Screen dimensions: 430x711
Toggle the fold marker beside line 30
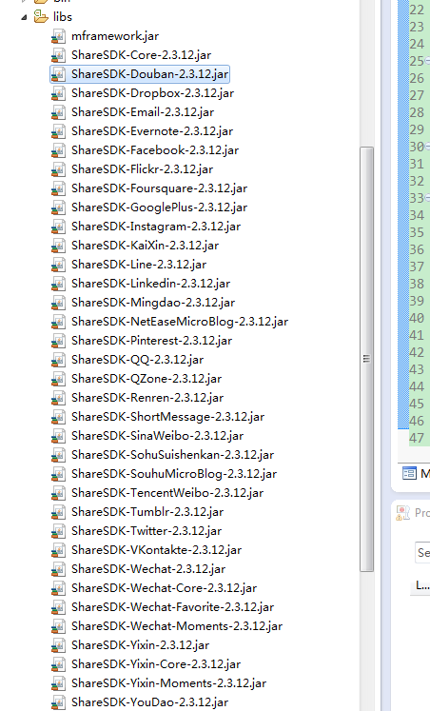point(427,147)
